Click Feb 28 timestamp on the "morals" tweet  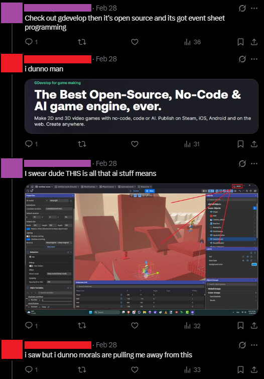point(106,345)
